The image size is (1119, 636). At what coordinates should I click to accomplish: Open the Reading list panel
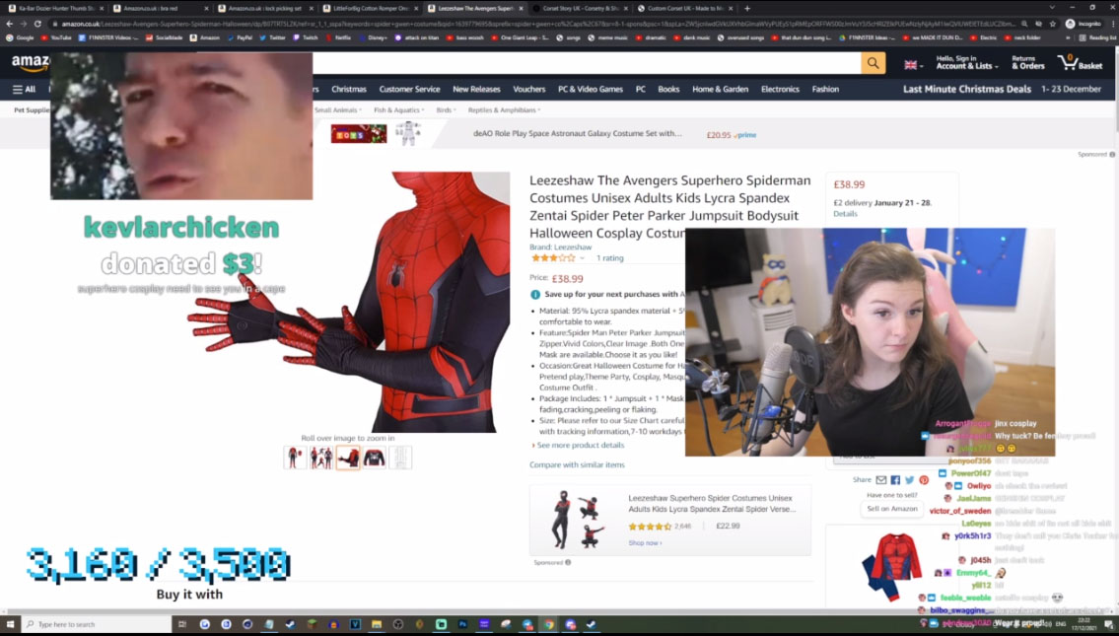click(1097, 37)
